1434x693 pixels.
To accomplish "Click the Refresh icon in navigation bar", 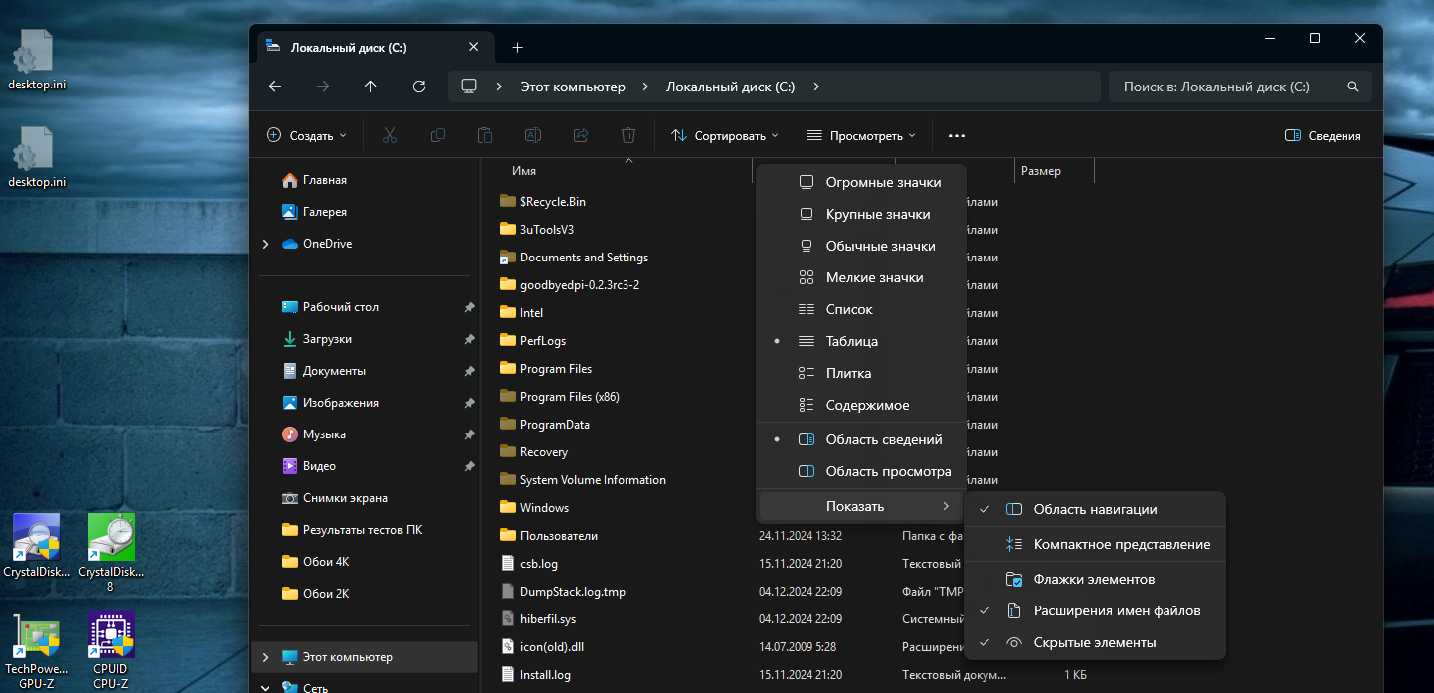I will (x=419, y=87).
